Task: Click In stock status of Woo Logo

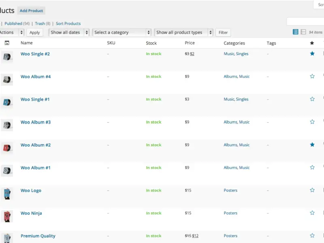Action: coord(153,190)
